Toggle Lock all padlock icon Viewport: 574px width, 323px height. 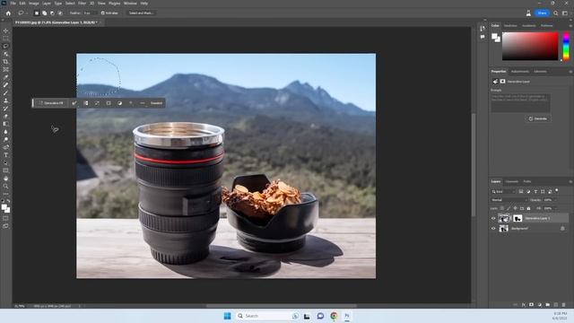pyautogui.click(x=528, y=208)
